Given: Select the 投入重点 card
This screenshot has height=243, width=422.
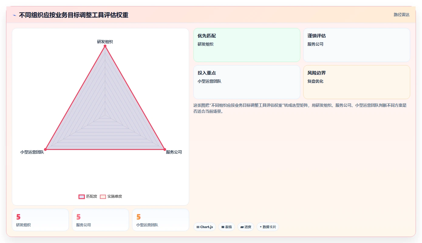Looking at the screenshot, I should tap(247, 82).
